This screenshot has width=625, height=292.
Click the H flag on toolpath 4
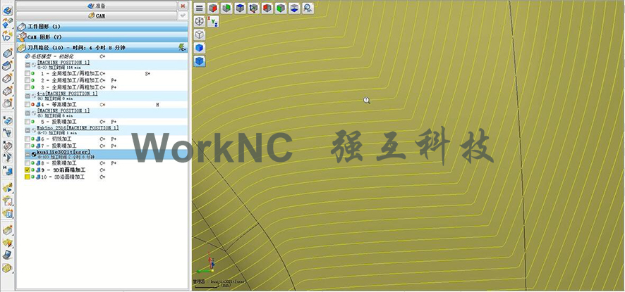tap(157, 105)
